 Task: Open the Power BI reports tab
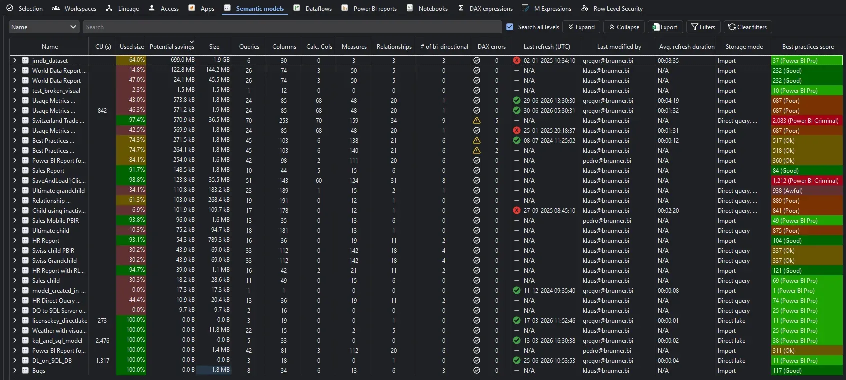point(369,8)
